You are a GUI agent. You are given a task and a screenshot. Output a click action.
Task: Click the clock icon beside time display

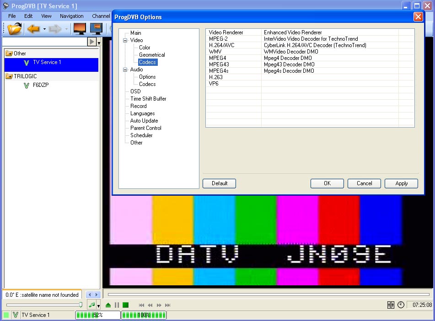pyautogui.click(x=401, y=305)
